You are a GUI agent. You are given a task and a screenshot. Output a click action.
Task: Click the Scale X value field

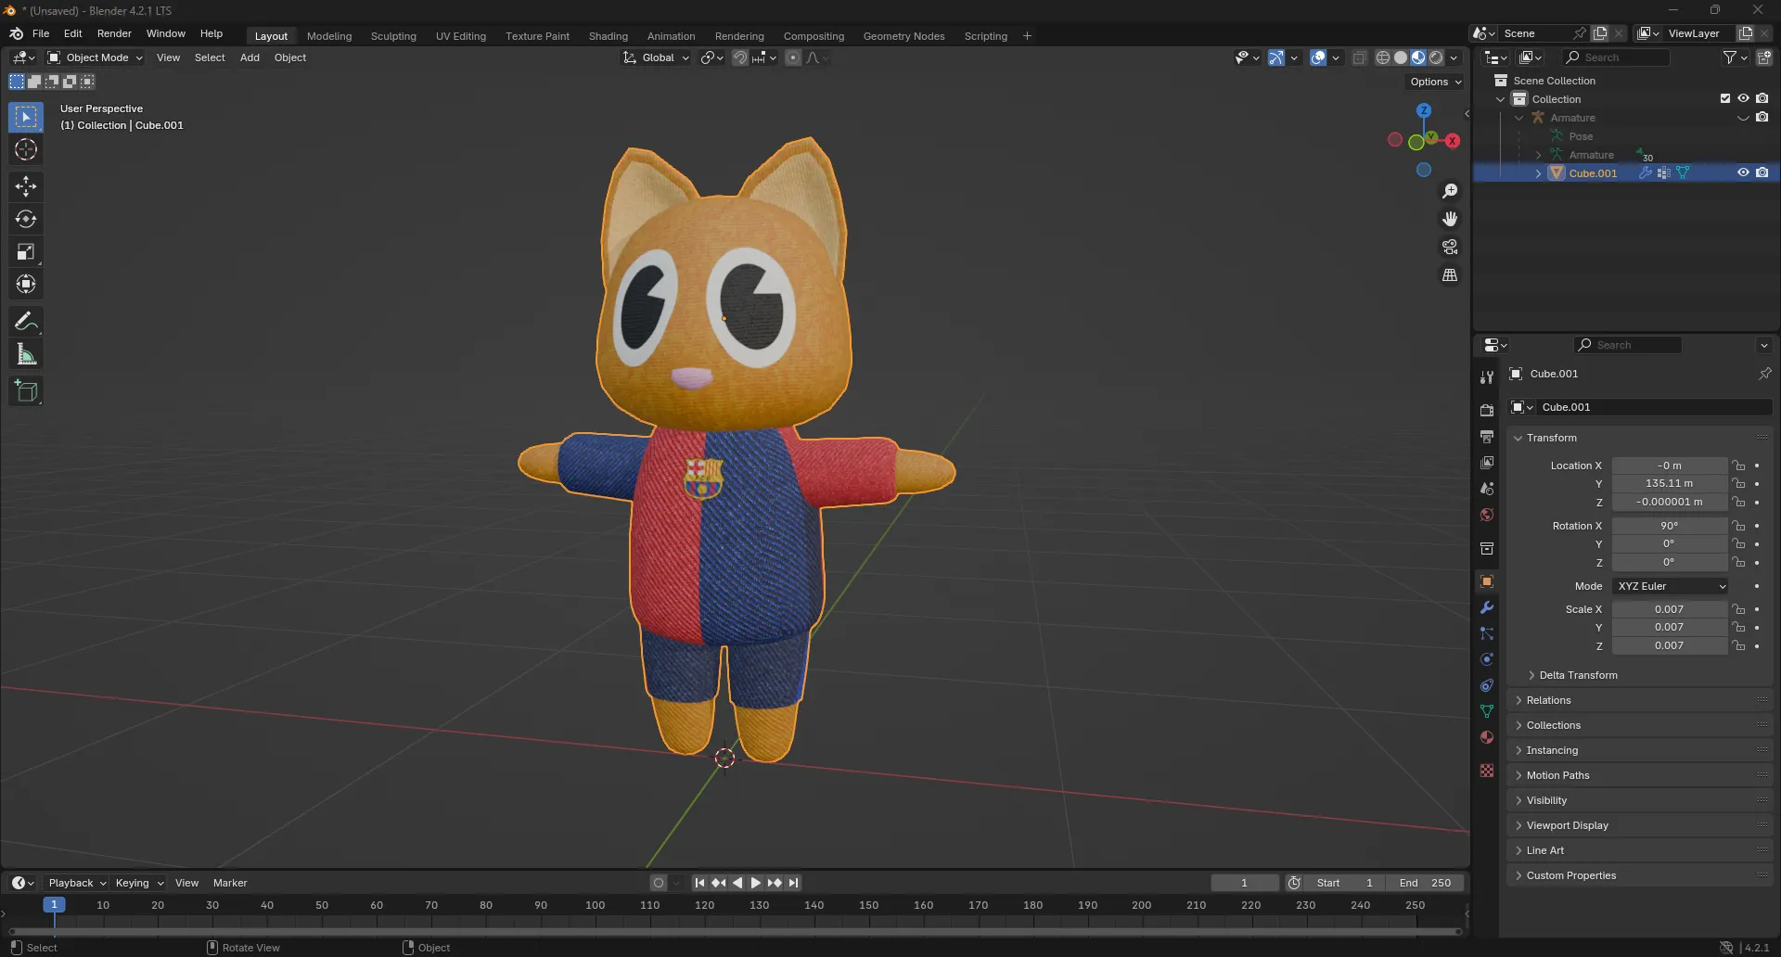1669,609
